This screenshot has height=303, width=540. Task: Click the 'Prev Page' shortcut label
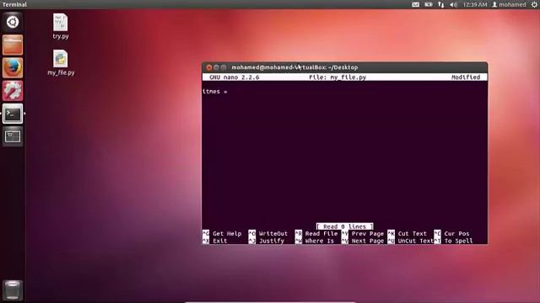pyautogui.click(x=368, y=234)
